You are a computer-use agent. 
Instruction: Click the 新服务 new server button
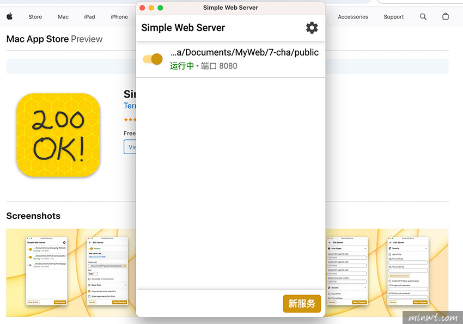(302, 303)
